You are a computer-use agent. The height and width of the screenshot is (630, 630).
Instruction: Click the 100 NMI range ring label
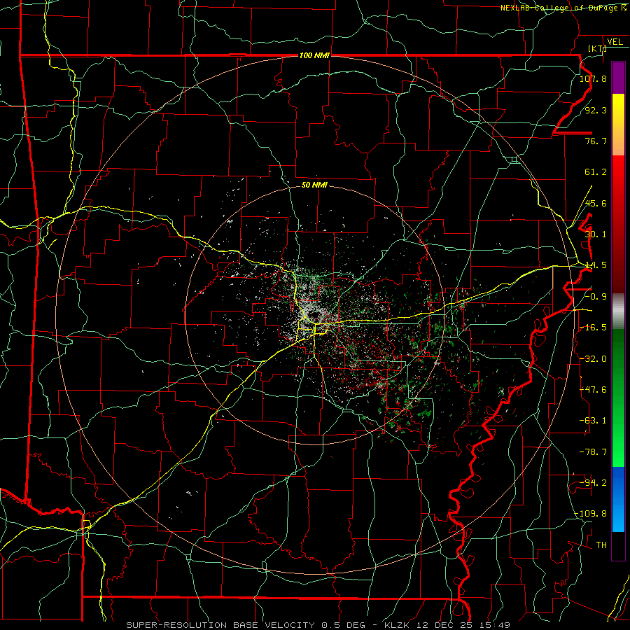314,55
